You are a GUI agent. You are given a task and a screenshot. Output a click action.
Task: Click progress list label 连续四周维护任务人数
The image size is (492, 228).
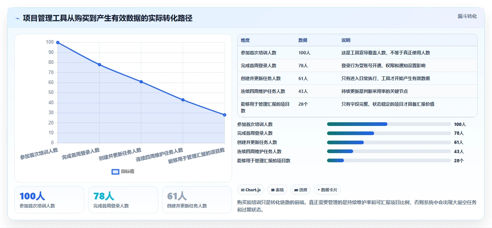259,151
